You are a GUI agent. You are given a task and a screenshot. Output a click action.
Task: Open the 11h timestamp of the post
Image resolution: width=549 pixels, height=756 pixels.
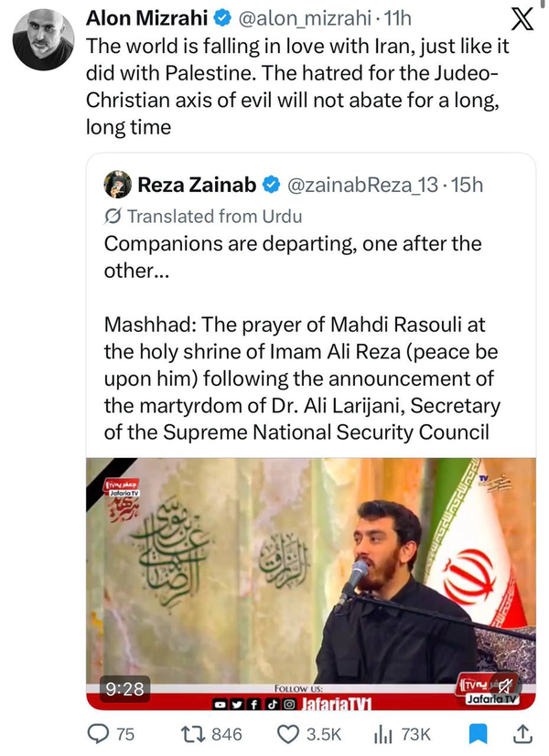(x=398, y=18)
